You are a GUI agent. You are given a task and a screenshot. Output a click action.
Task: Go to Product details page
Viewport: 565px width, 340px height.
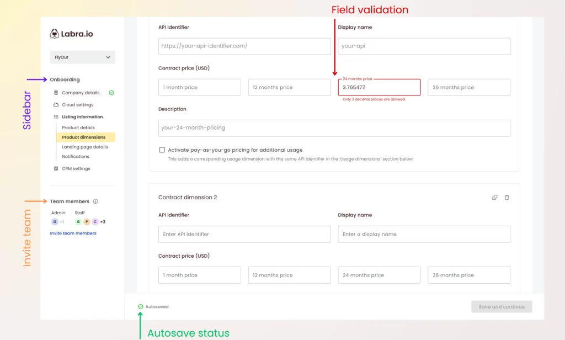pyautogui.click(x=78, y=127)
